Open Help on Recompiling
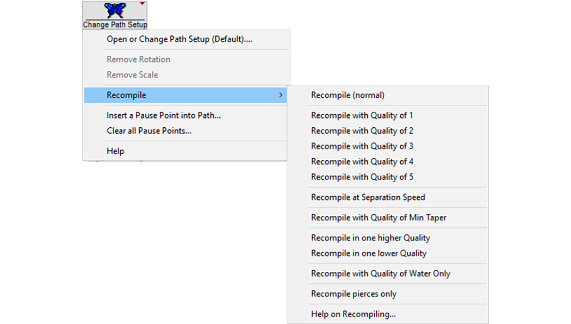The width and height of the screenshot is (571, 324). (353, 314)
